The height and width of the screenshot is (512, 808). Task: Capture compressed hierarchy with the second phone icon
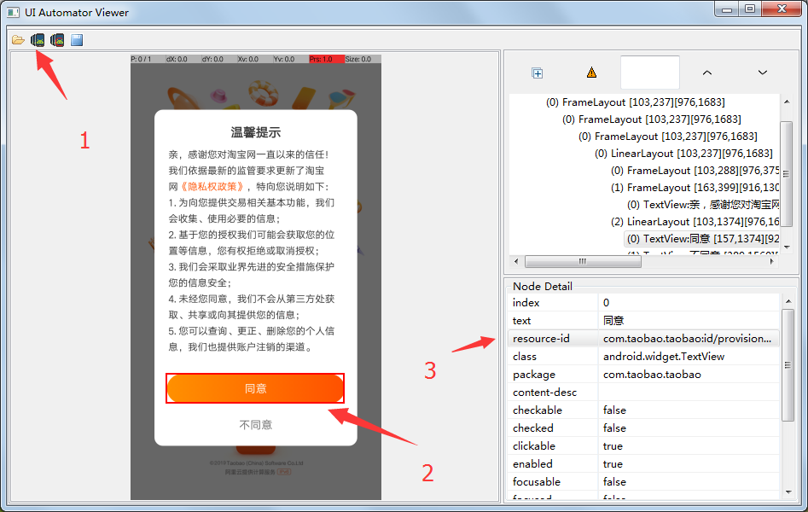pyautogui.click(x=57, y=40)
